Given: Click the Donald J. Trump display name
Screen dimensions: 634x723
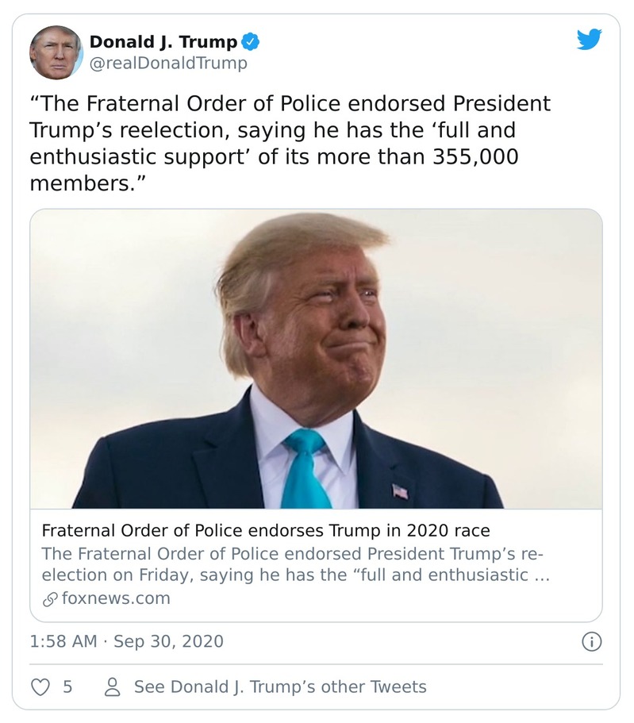Looking at the screenshot, I should point(163,40).
